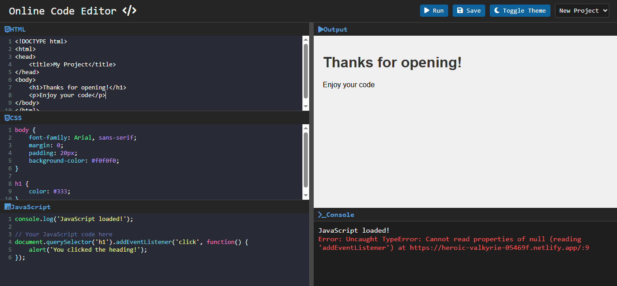
Task: Click the <p>Enjoy your code</p> code line
Action: click(x=67, y=95)
